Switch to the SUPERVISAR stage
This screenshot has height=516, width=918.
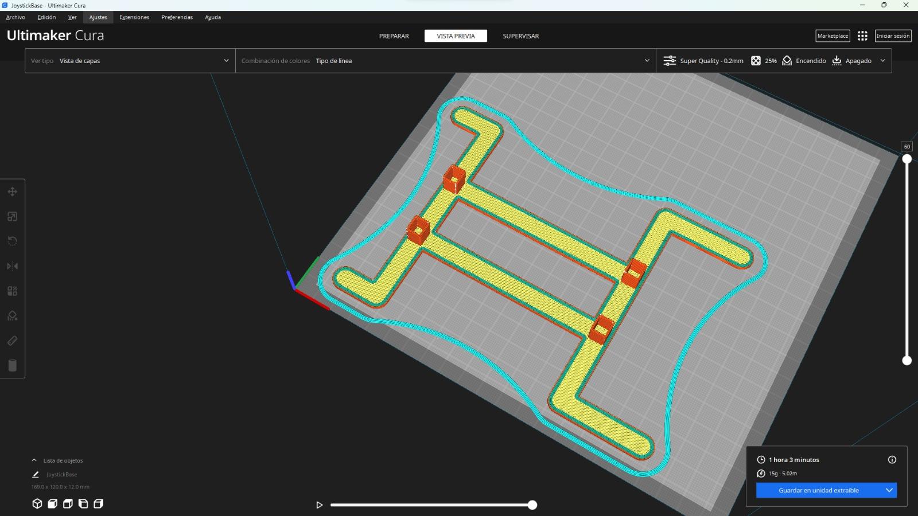point(521,36)
